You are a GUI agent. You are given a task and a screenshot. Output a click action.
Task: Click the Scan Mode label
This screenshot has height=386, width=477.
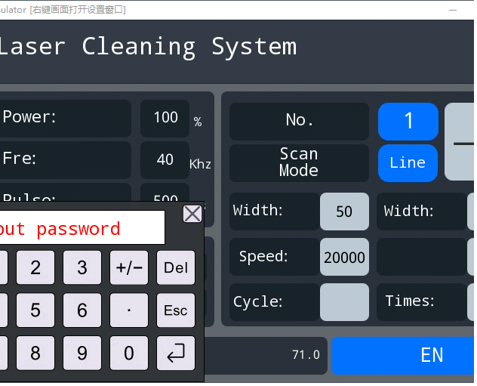point(299,162)
